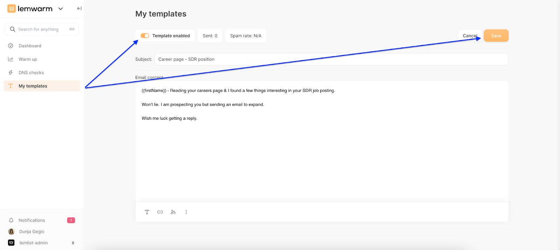Screen dimensions: 560x250
Task: Cancel template editing
Action: (x=469, y=36)
